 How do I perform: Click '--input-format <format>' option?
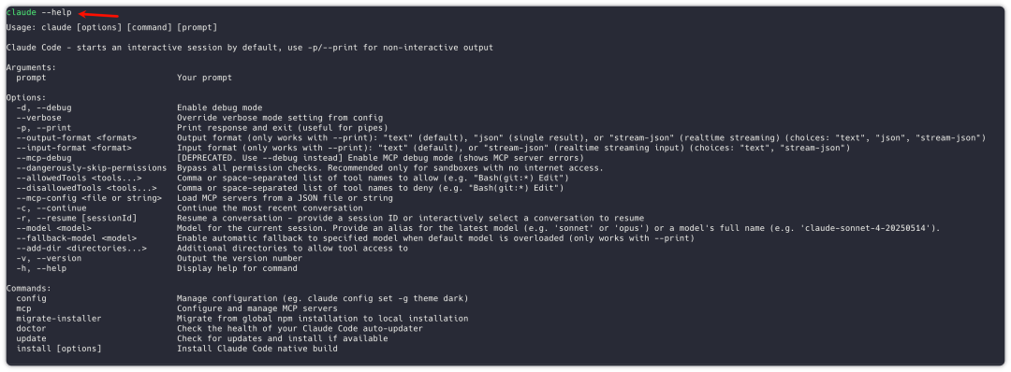click(74, 148)
